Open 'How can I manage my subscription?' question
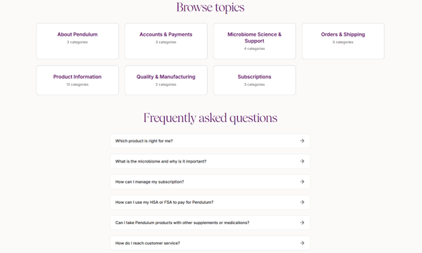Screen dimensions: 422x253 coord(210,182)
